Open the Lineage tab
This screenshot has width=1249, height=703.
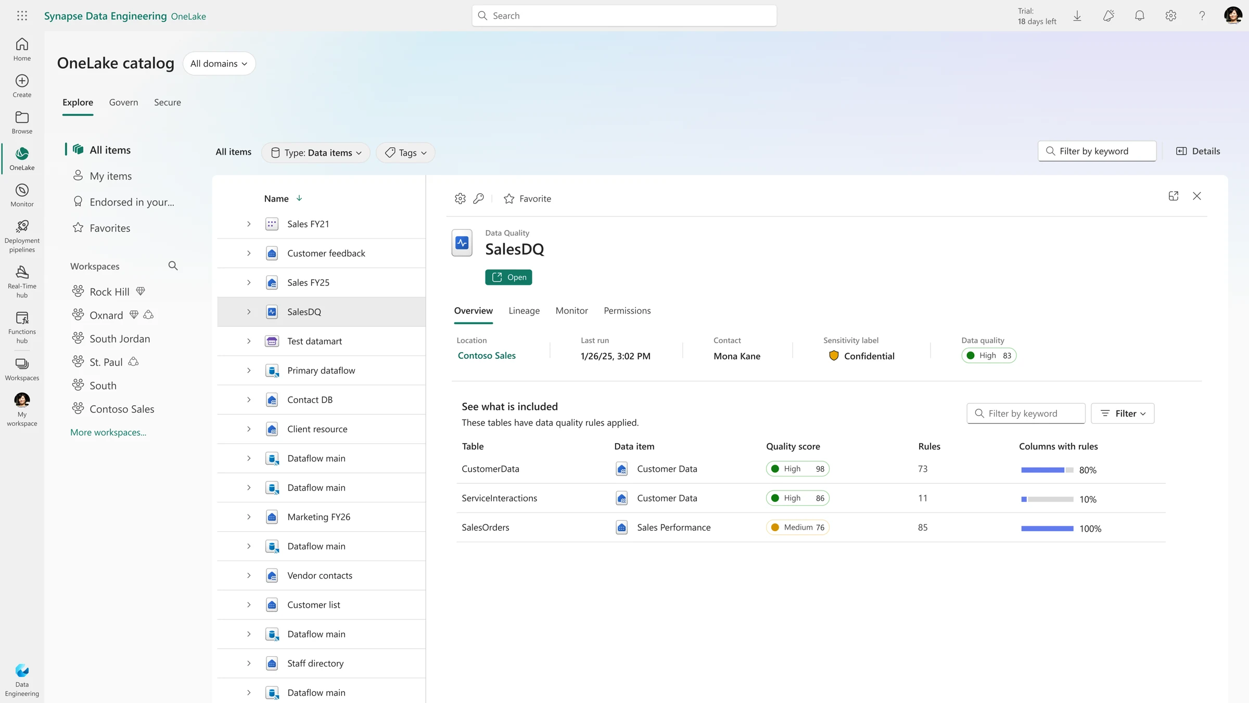524,311
